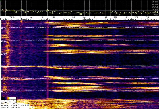
Task: Click the -40.0 dB scale label
Action: (155, 5)
